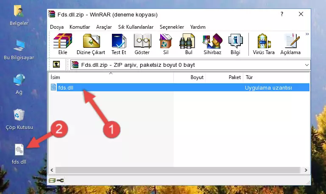
Task: Click the Sil (Delete) toolbar icon
Action: [x=166, y=44]
